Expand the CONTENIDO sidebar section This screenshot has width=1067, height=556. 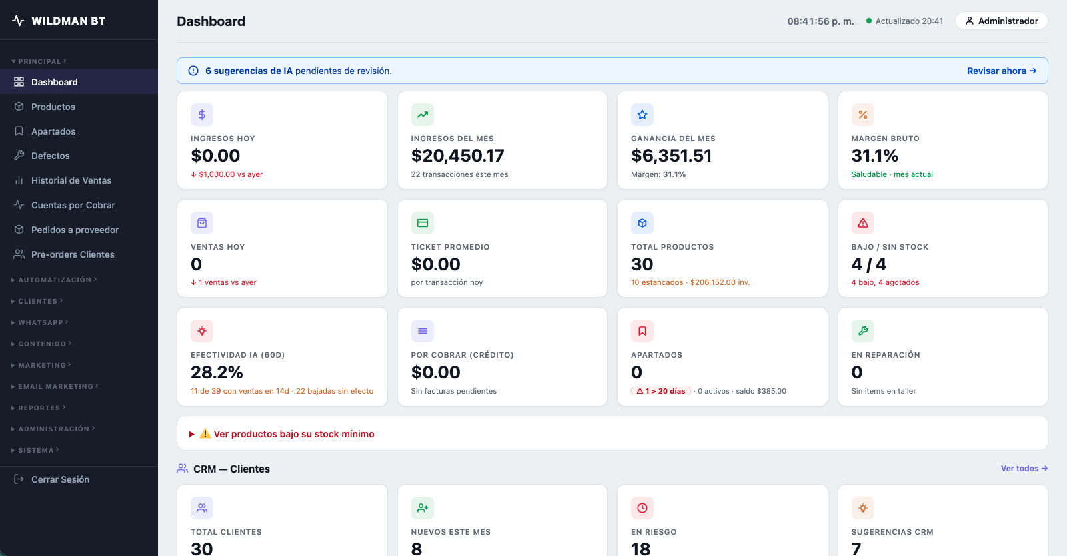coord(41,344)
